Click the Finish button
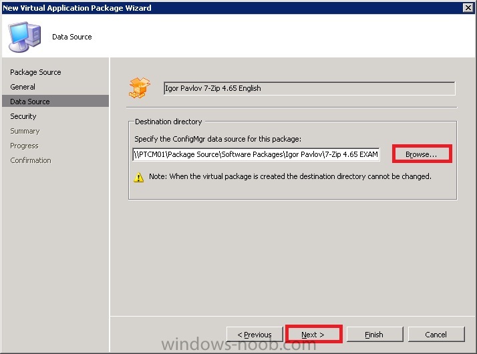This screenshot has width=477, height=354. tap(375, 334)
